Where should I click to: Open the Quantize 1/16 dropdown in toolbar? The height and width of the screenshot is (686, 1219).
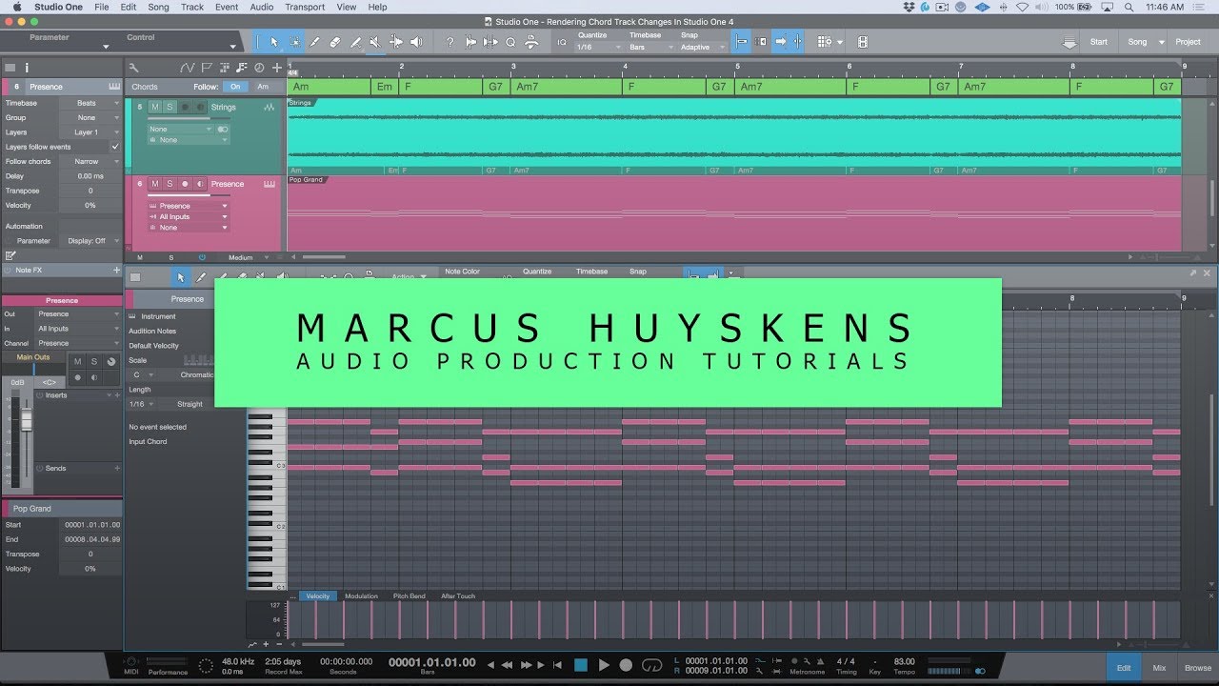(x=597, y=47)
